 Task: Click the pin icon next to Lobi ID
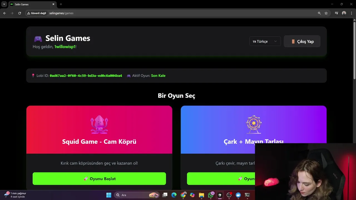pos(33,76)
